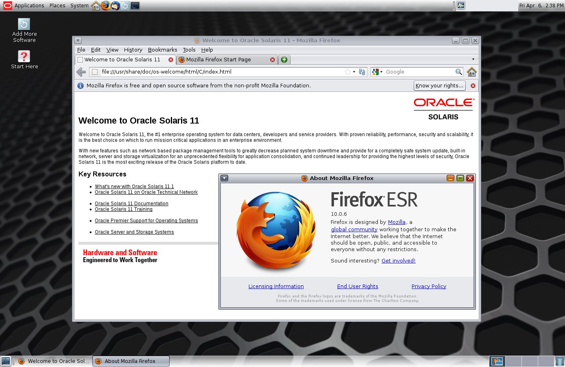
Task: Open the View menu in Firefox
Action: pos(112,50)
